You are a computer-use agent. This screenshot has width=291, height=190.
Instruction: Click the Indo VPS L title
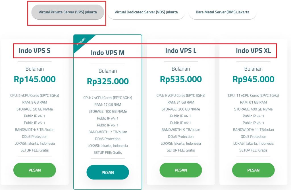click(181, 51)
